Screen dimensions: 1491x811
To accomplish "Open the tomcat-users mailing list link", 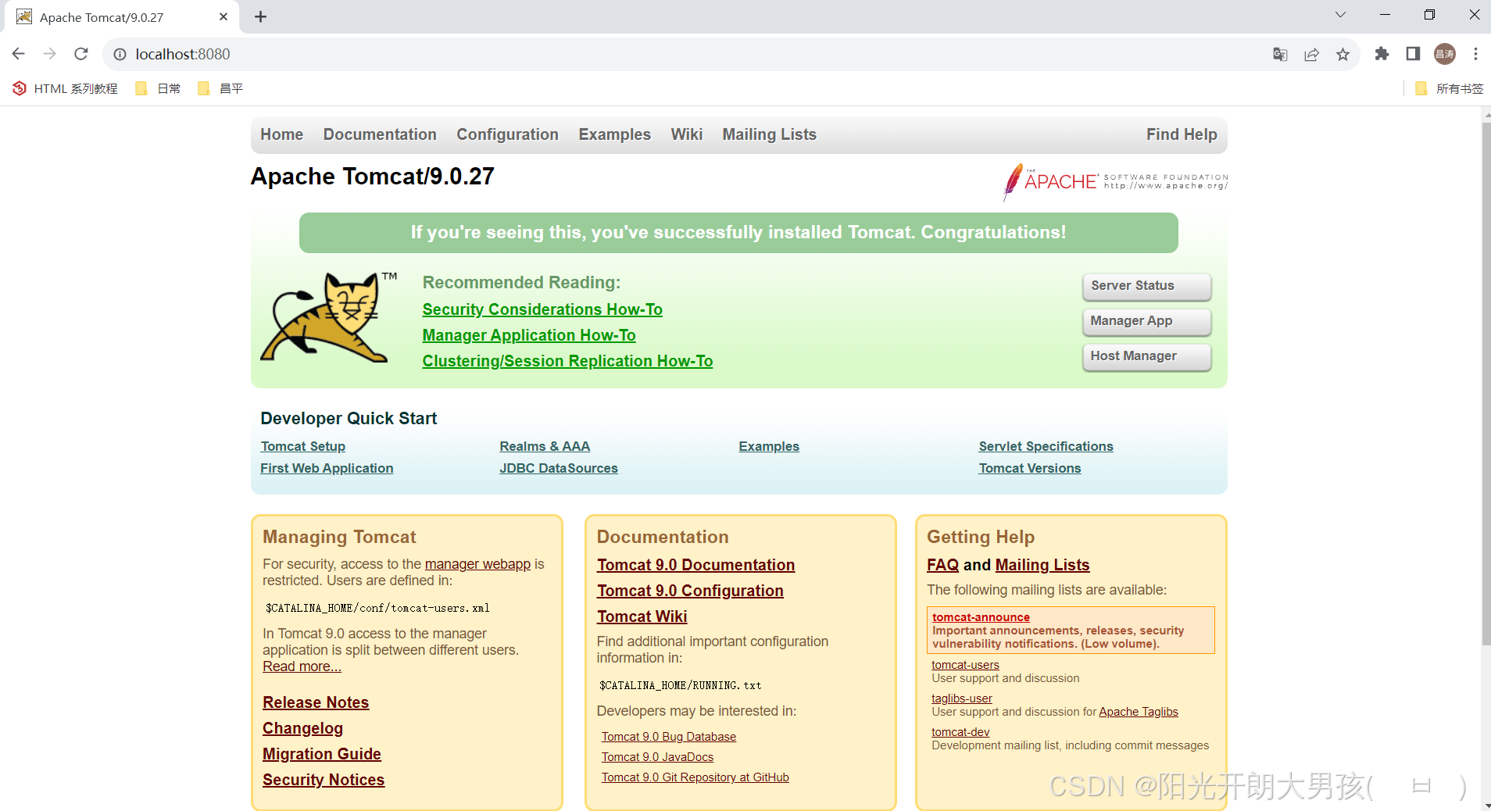I will click(x=965, y=665).
